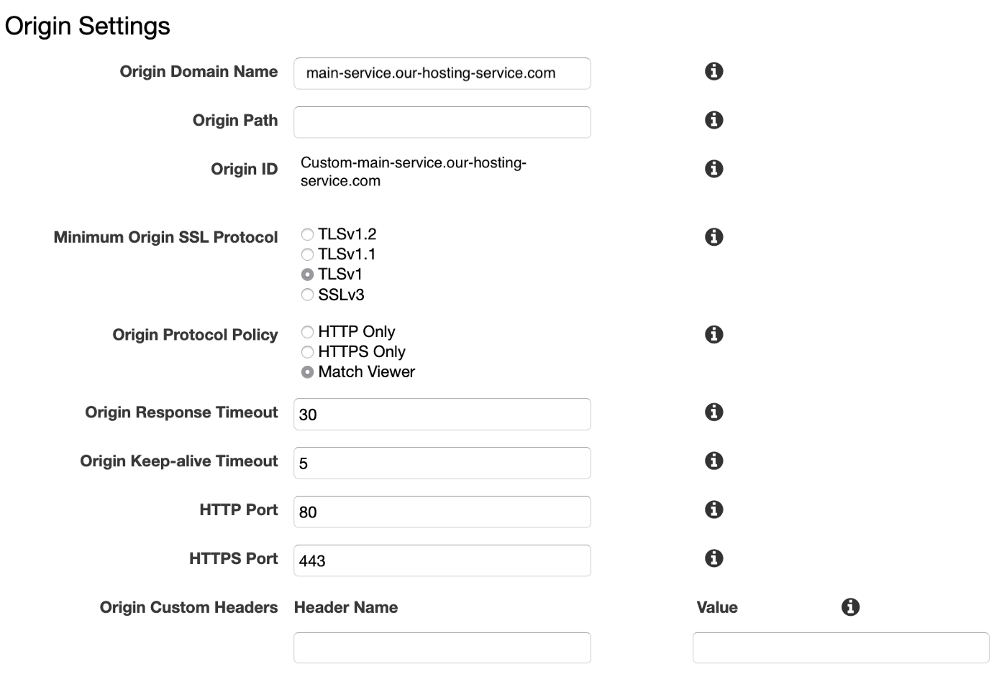Select Match Viewer protocol policy
Screen dimensions: 1007x674
click(x=308, y=371)
